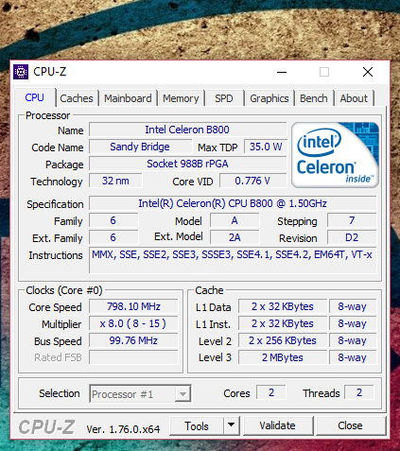
Task: Click the Instructions list text
Action: pos(233,254)
